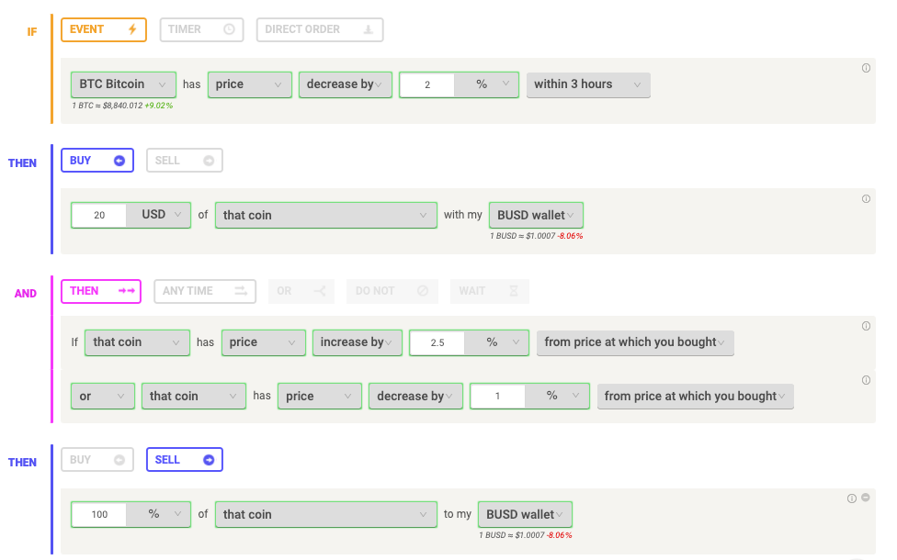The width and height of the screenshot is (897, 560).
Task: Remove the sell action with the minus icon
Action: tap(866, 498)
